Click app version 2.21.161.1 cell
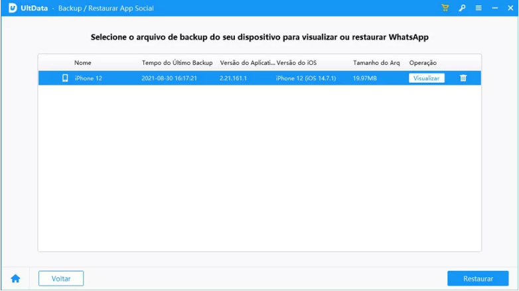 [x=233, y=78]
